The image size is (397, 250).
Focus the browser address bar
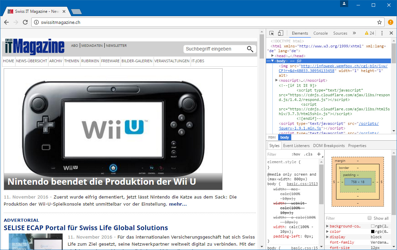pos(208,22)
